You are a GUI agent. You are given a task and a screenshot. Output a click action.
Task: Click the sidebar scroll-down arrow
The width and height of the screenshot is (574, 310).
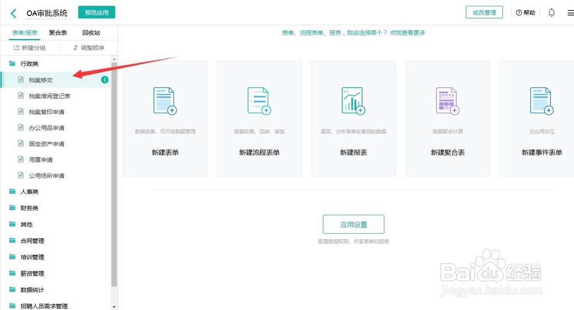pos(114,307)
